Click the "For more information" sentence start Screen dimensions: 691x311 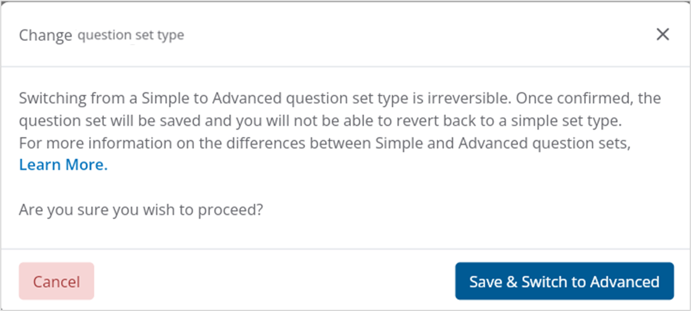point(76,143)
